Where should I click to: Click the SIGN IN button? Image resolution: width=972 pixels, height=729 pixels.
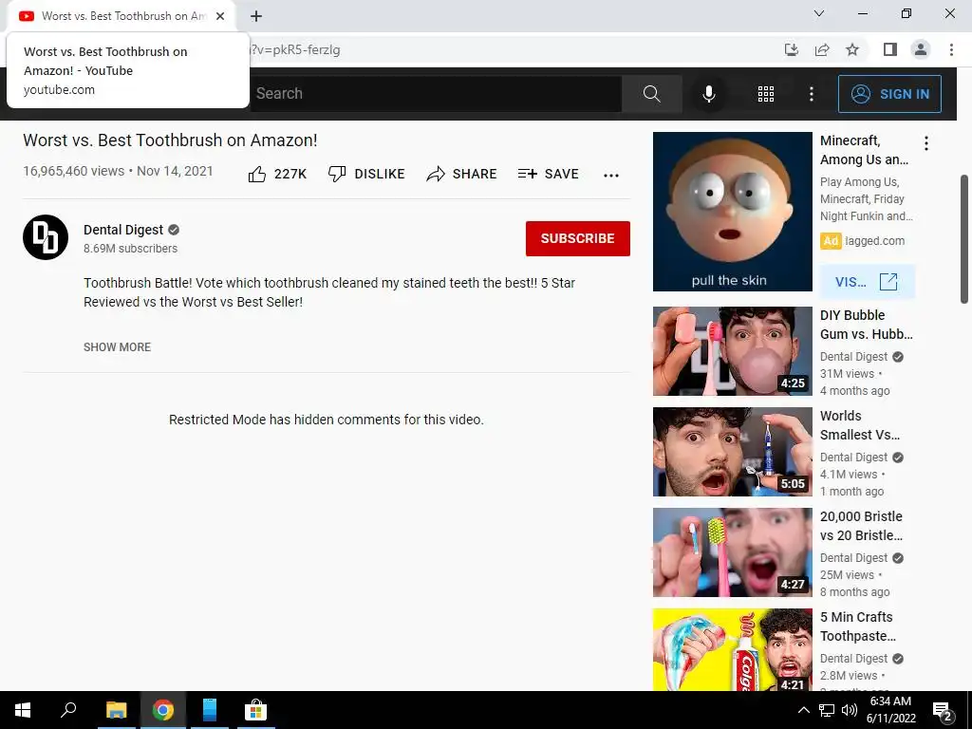point(889,94)
